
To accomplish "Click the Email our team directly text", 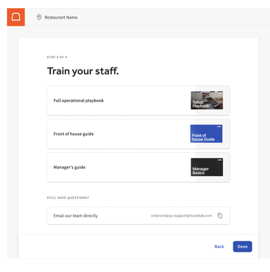I will (76, 216).
